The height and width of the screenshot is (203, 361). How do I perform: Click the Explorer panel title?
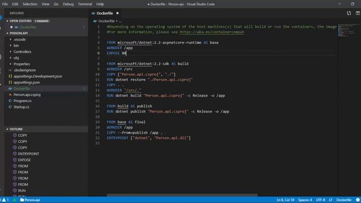point(16,13)
